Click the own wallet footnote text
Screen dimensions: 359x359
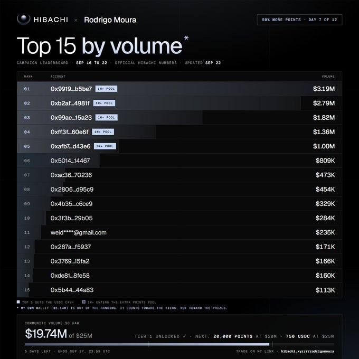(x=122, y=308)
